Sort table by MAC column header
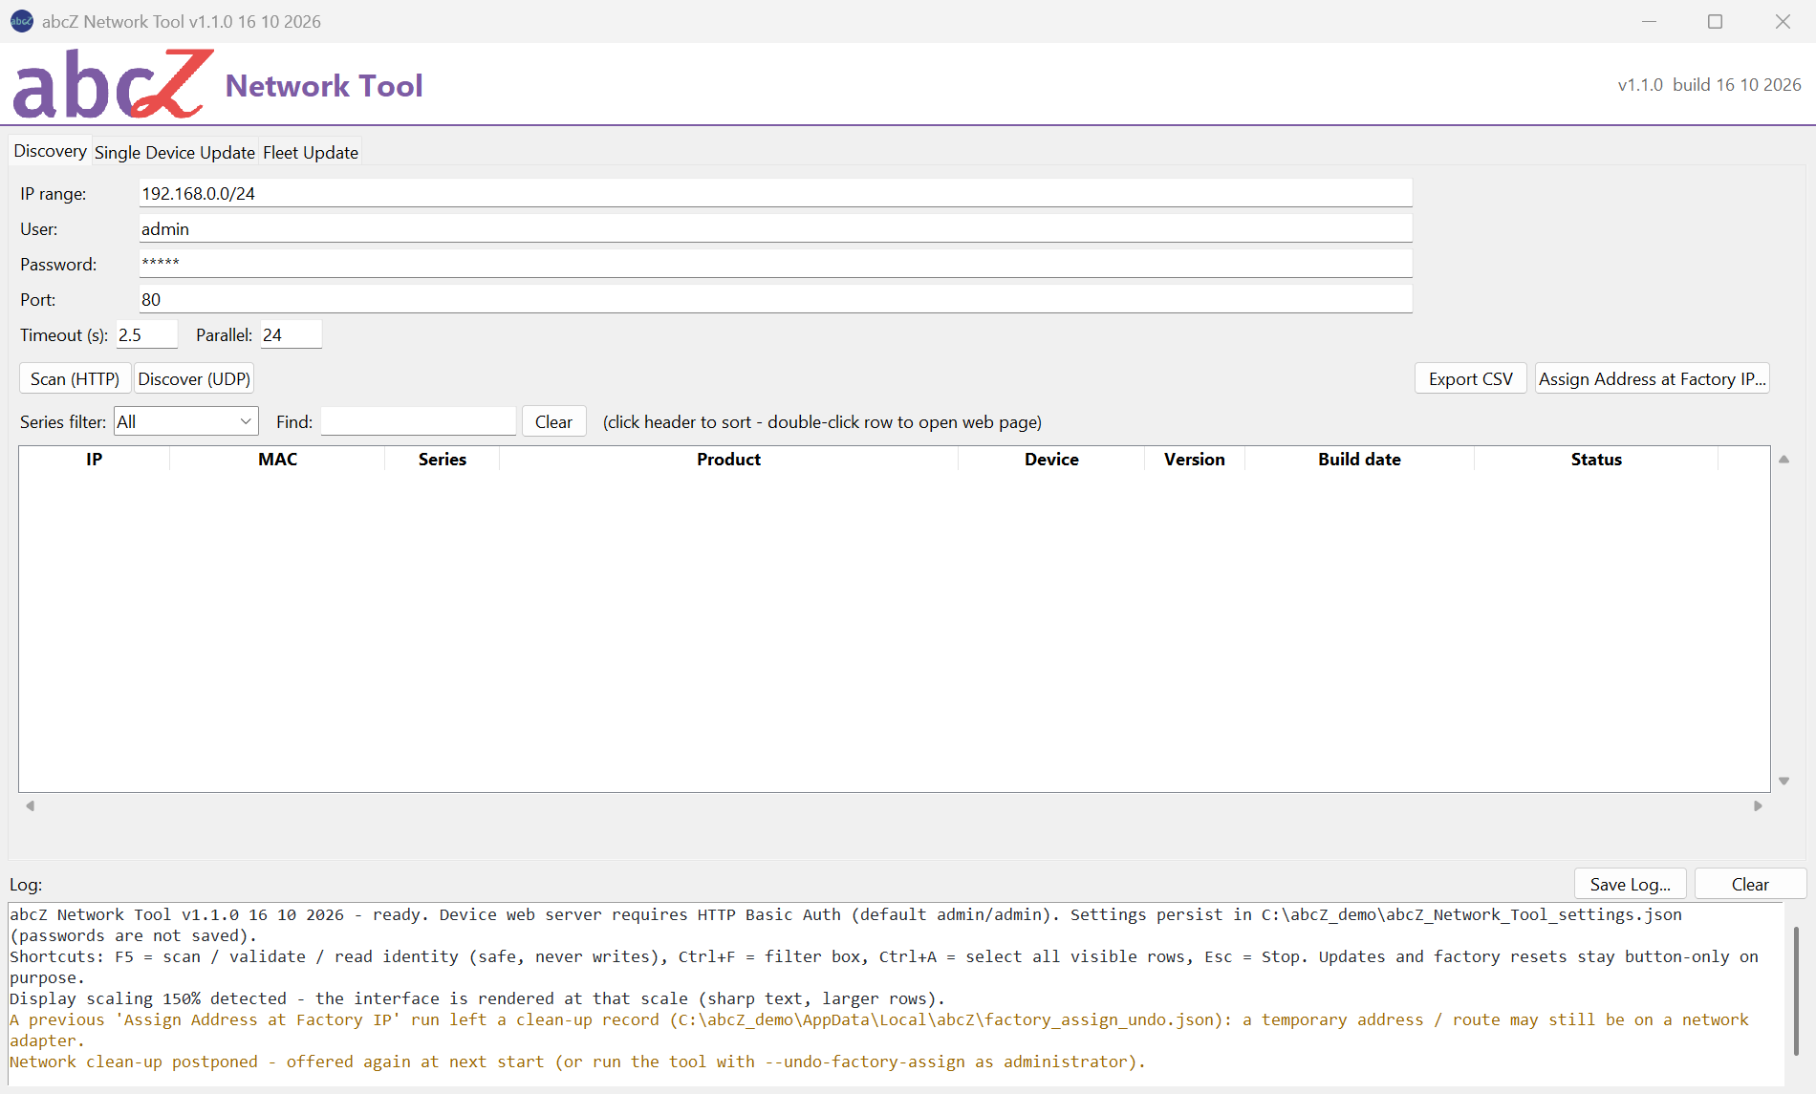Screen dimensions: 1816x1094 pos(277,459)
